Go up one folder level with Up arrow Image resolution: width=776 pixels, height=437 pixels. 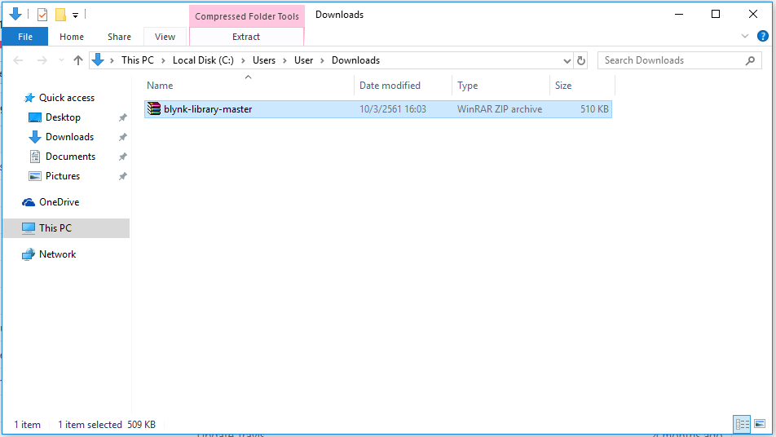coord(78,60)
